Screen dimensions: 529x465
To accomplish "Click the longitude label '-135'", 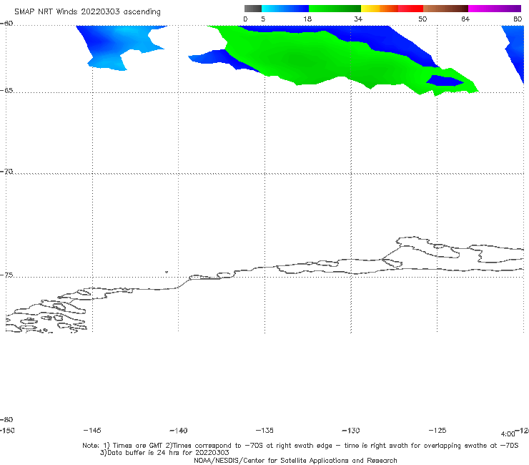I will (264, 430).
